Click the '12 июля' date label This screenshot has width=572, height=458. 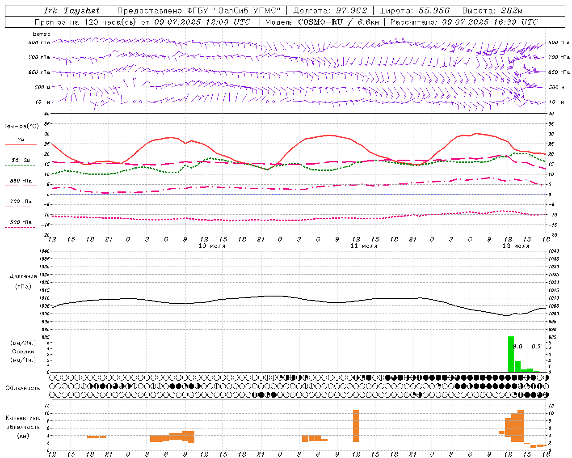click(516, 246)
